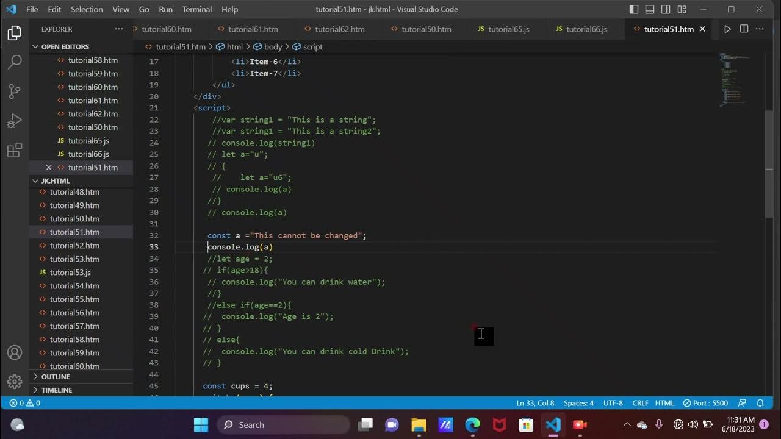Click the taskbar Search box

pos(283,425)
